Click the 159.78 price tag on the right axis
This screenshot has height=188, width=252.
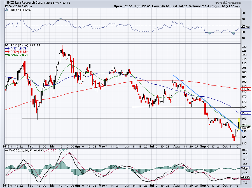[246, 113]
